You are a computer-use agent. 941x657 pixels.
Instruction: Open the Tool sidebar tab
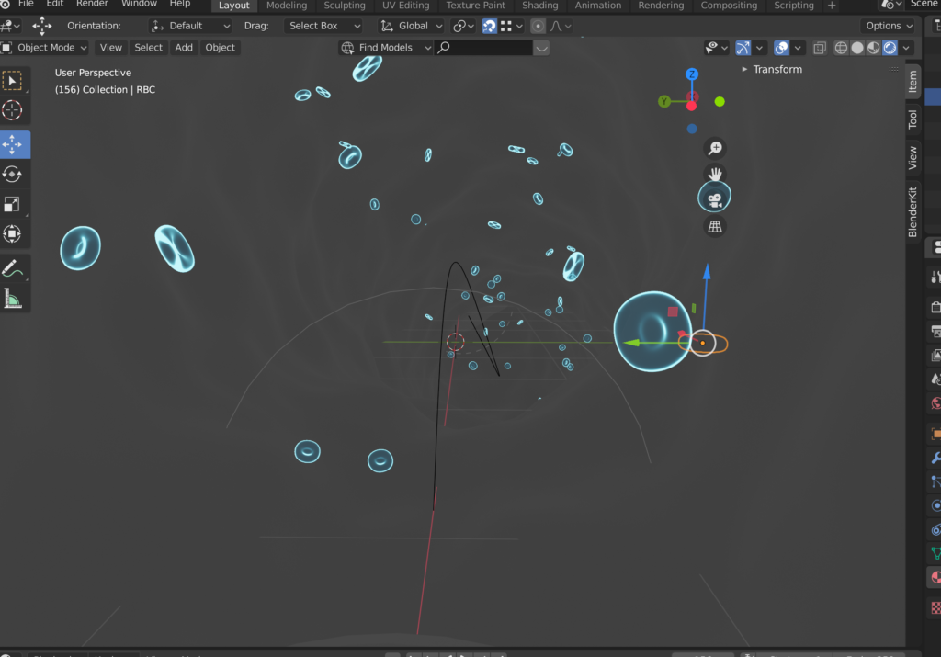click(913, 119)
